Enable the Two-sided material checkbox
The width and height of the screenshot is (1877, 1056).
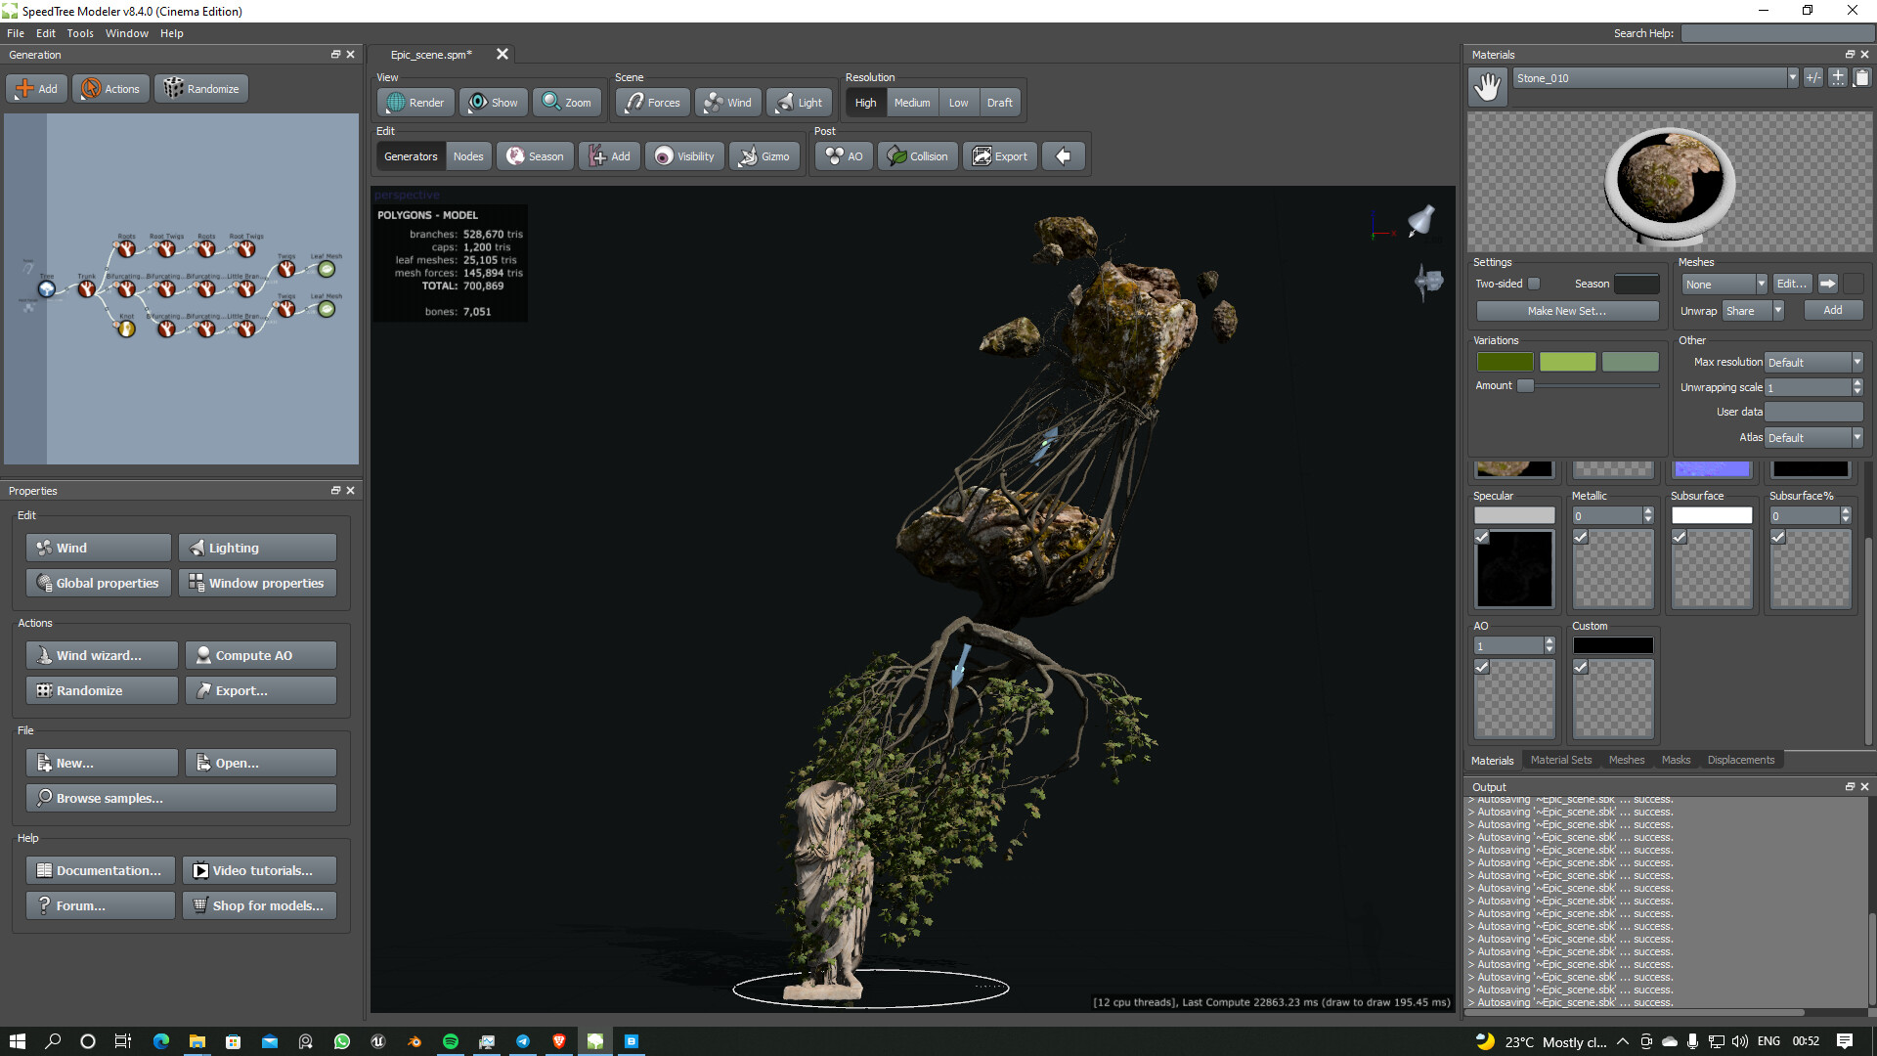pyautogui.click(x=1534, y=283)
